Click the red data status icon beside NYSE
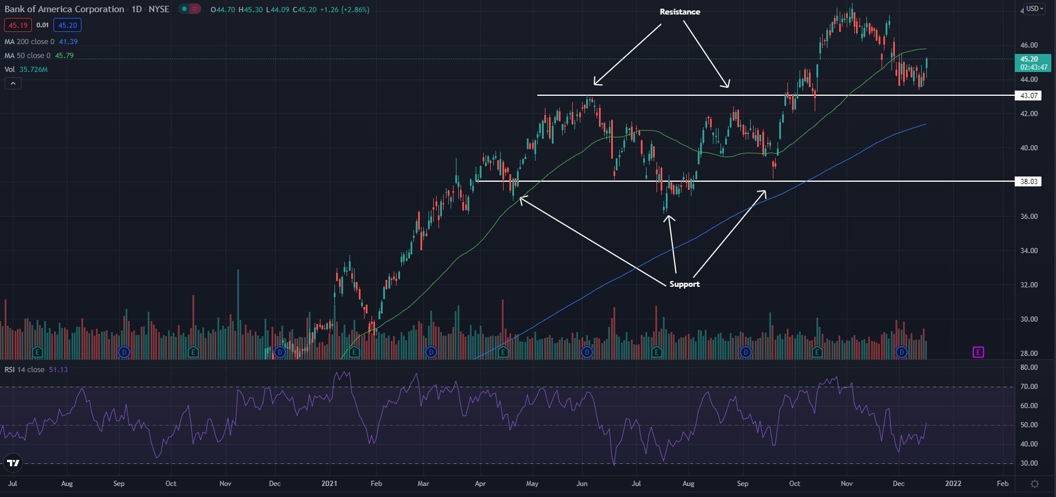 click(195, 9)
